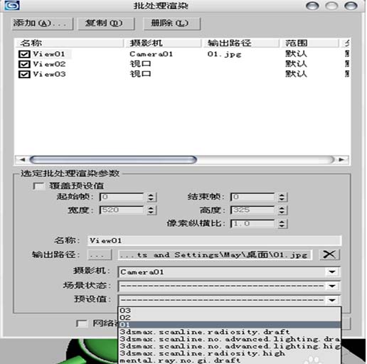The height and width of the screenshot is (364, 367).
Task: Enable the 网络渲染 checkbox
Action: pos(82,323)
